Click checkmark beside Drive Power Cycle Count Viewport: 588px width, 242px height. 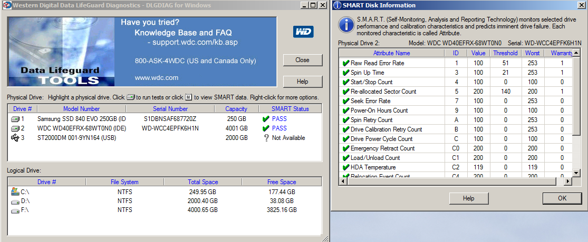346,139
